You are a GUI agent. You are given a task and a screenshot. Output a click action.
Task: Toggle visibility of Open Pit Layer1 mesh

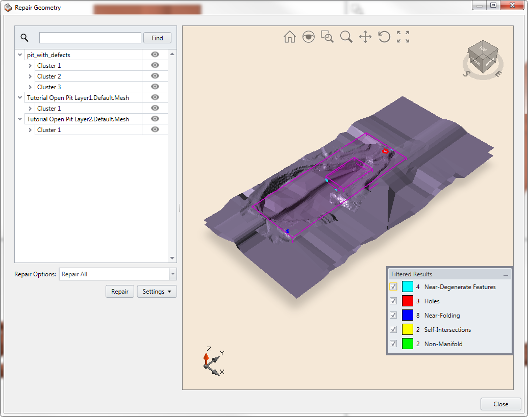pos(155,97)
